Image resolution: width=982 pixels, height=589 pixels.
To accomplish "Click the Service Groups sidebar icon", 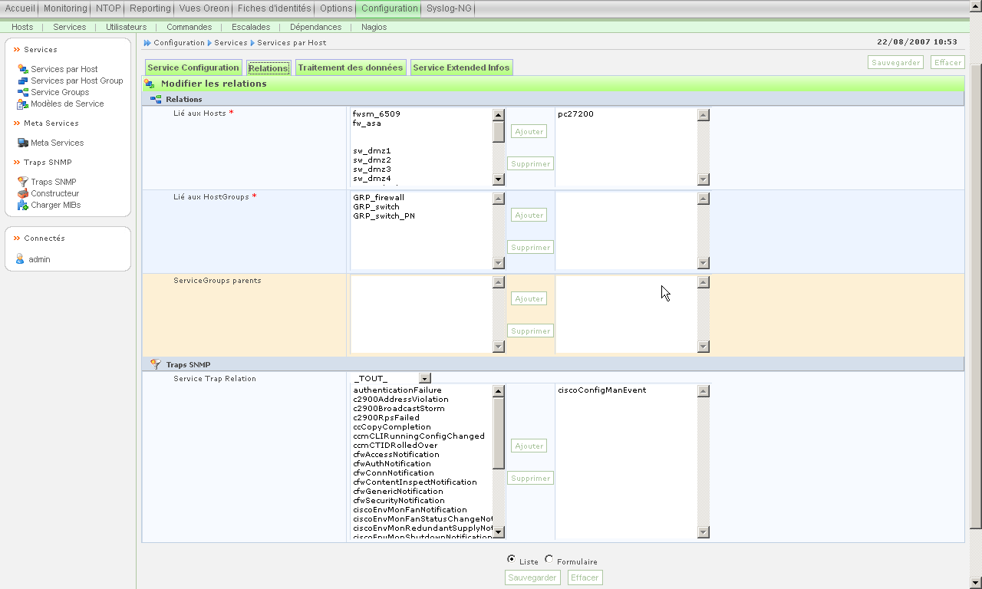I will [x=23, y=92].
